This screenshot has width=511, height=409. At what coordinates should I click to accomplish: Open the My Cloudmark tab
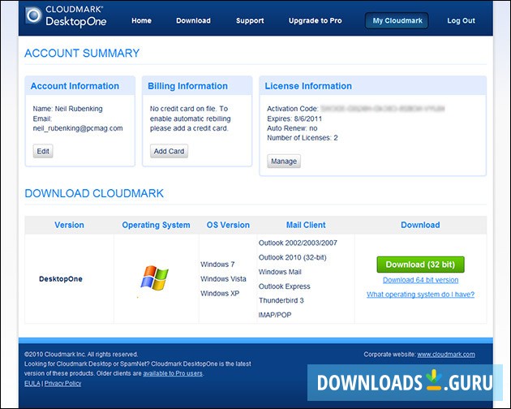[397, 20]
